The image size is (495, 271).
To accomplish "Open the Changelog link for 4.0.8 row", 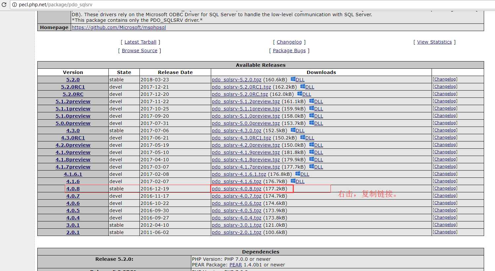I will click(x=445, y=188).
